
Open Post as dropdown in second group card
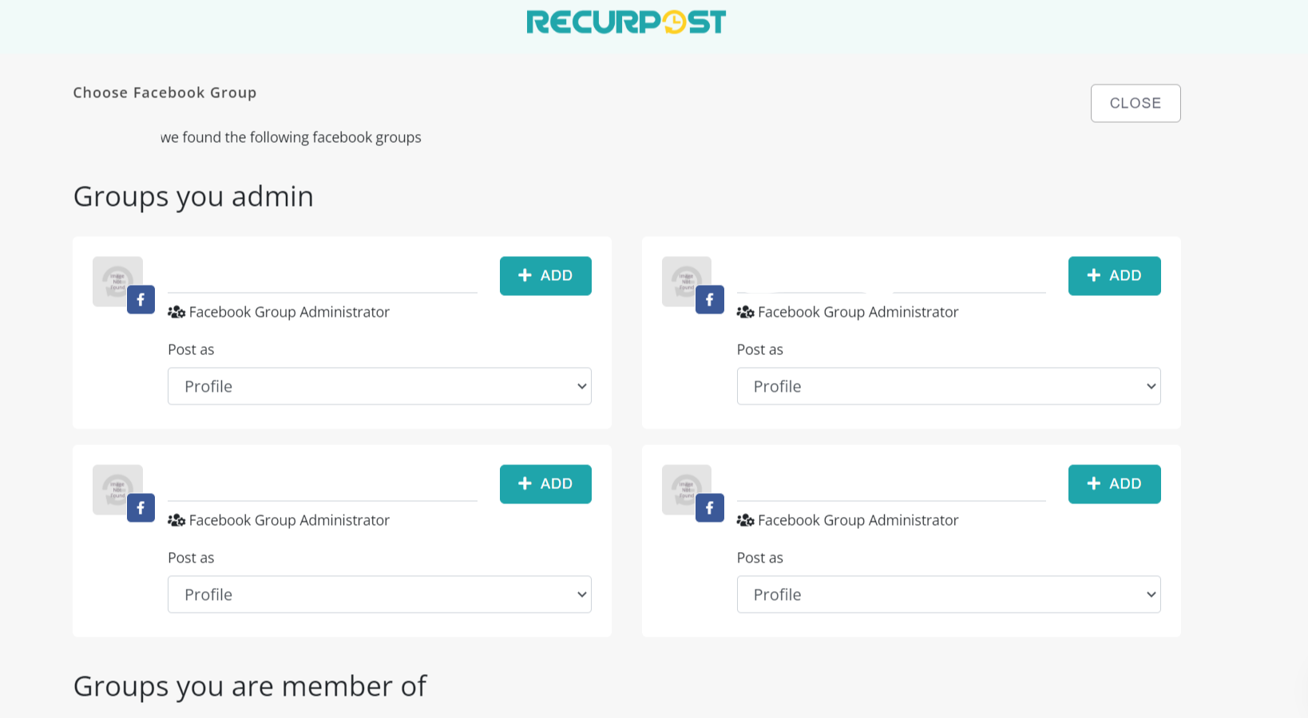pos(949,386)
